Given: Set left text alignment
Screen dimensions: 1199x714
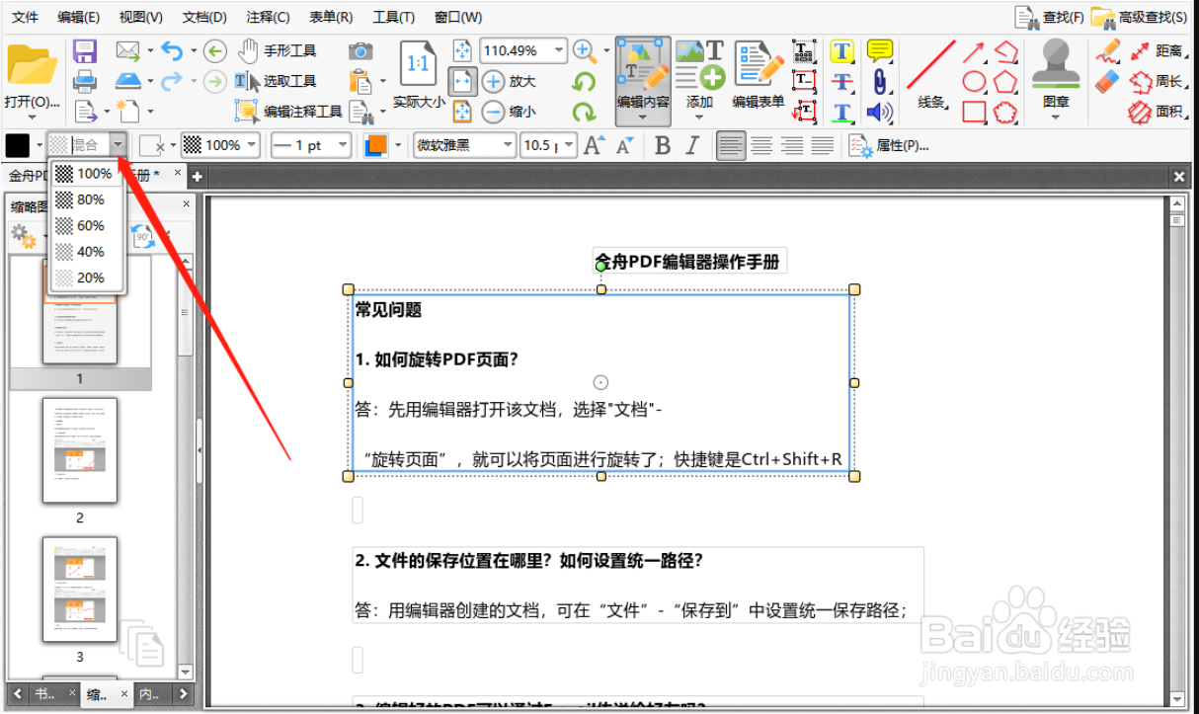Looking at the screenshot, I should tap(731, 146).
